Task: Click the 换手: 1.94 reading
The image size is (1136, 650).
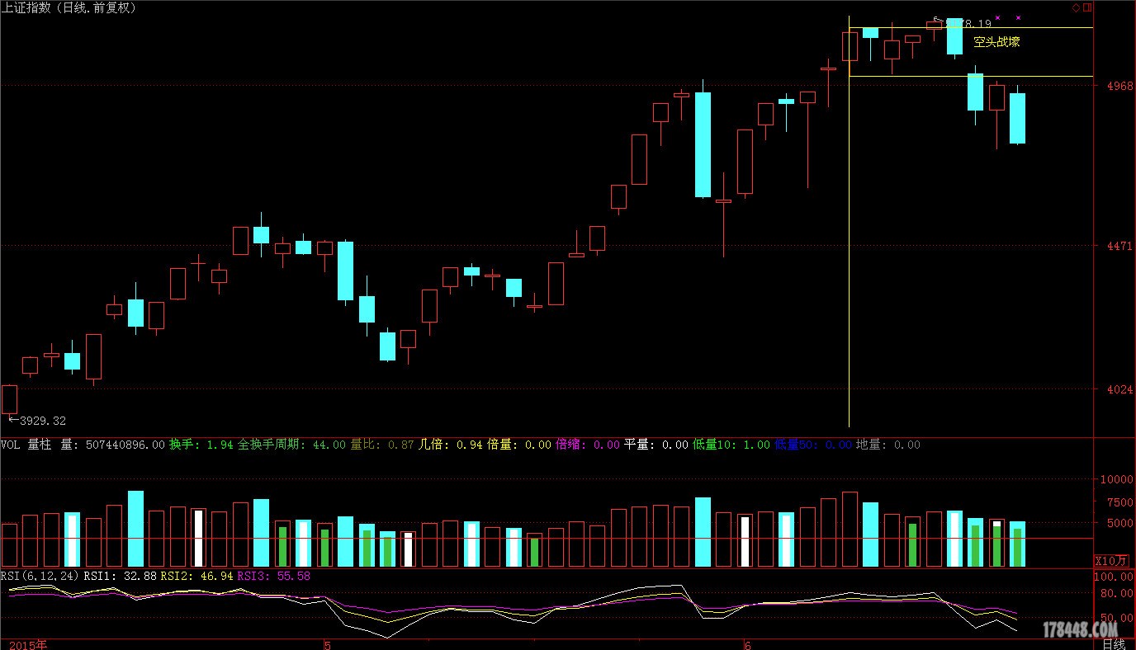Action: tap(201, 445)
